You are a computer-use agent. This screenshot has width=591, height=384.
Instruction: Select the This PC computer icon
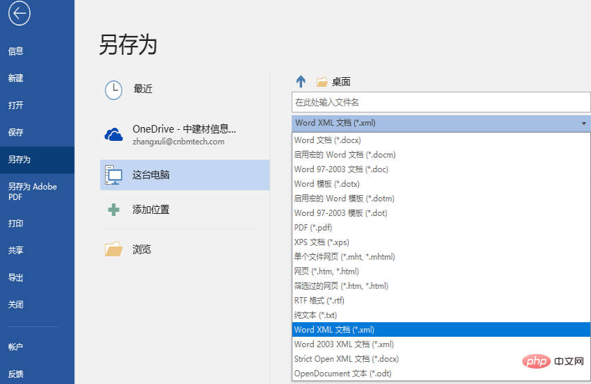(113, 175)
